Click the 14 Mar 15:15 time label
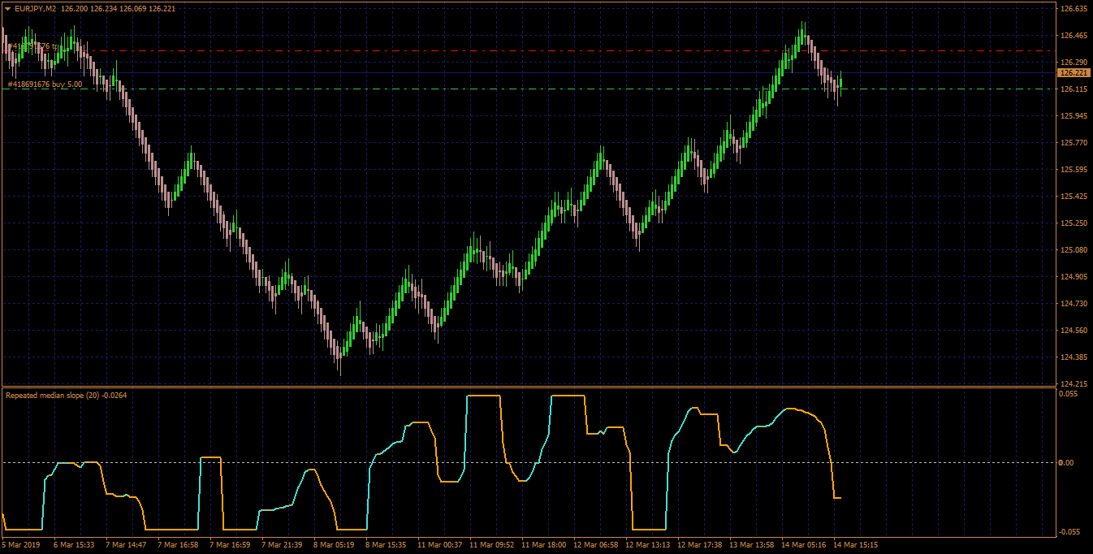Image resolution: width=1093 pixels, height=554 pixels. click(857, 545)
